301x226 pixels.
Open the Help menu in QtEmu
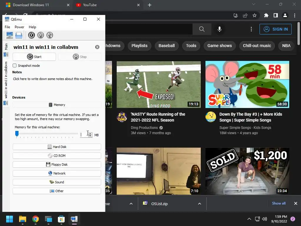click(x=32, y=27)
